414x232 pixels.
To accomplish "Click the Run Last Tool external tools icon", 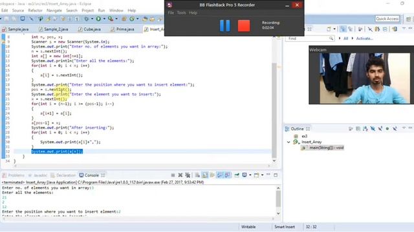I will pyautogui.click(x=111, y=19).
